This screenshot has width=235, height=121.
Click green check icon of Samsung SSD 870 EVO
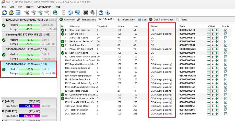click(x=4, y=40)
